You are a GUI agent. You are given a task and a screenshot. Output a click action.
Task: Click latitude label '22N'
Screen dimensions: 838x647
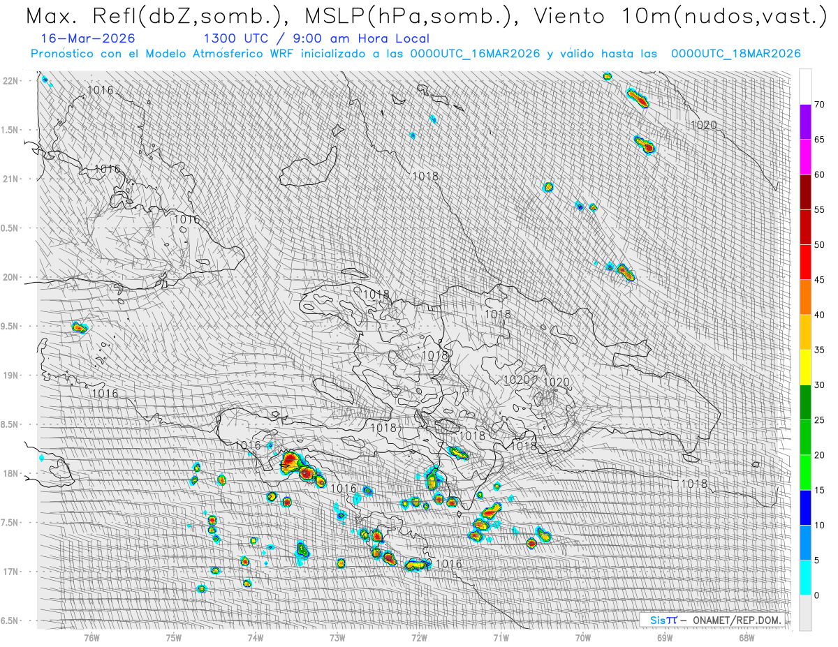(x=12, y=81)
